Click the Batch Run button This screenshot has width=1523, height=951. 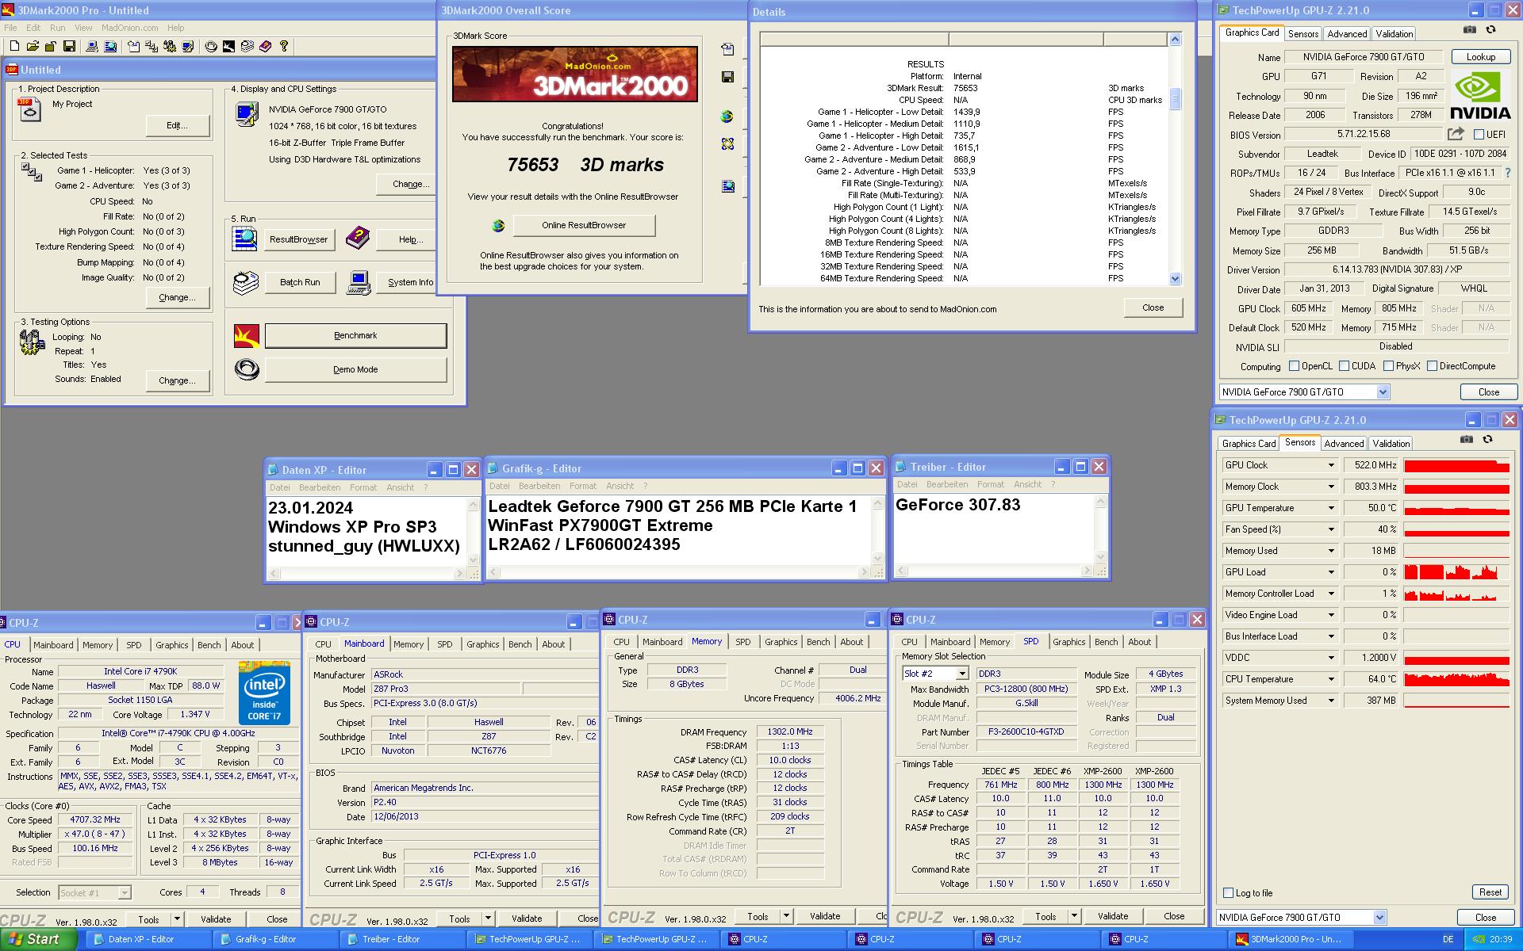(x=300, y=282)
